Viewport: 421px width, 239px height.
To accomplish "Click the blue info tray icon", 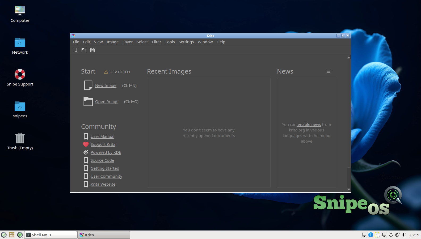I will tap(371, 235).
